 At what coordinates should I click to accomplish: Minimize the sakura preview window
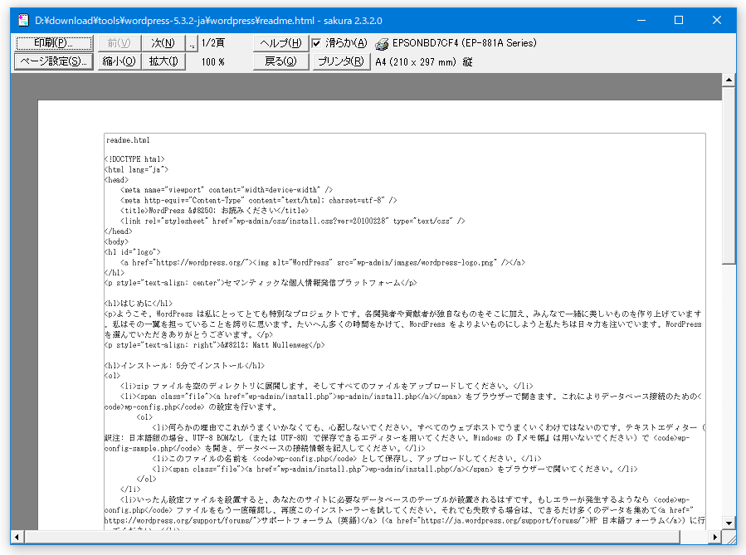pos(641,20)
